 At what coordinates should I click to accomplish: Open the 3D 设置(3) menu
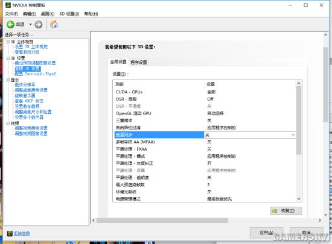69,14
